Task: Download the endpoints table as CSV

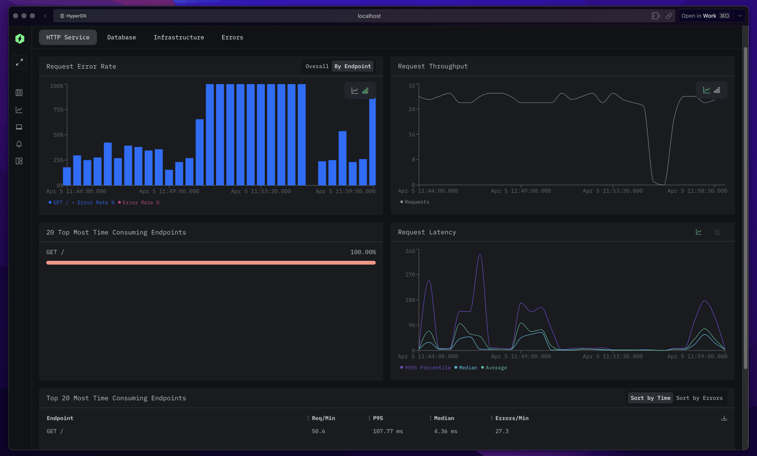Action: [724, 418]
